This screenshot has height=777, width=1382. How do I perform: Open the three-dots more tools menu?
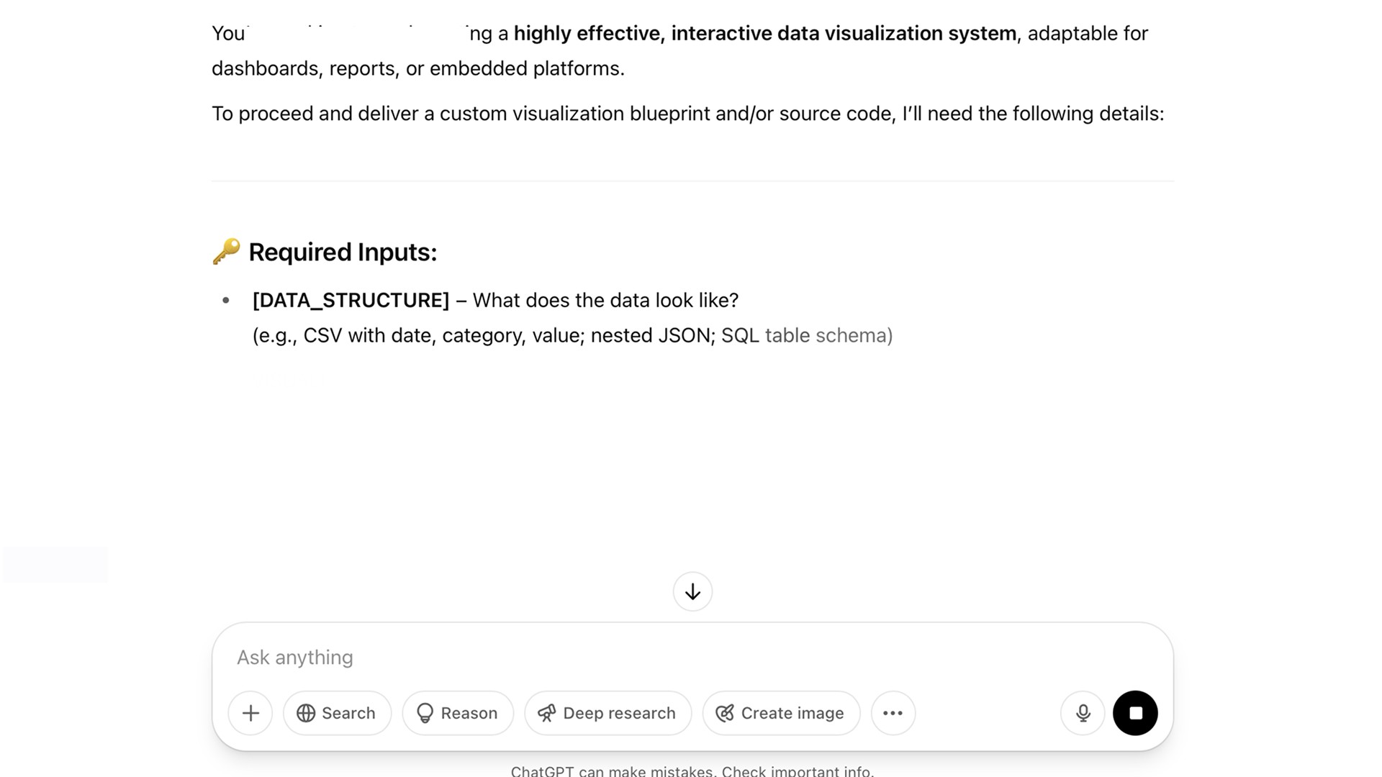893,713
